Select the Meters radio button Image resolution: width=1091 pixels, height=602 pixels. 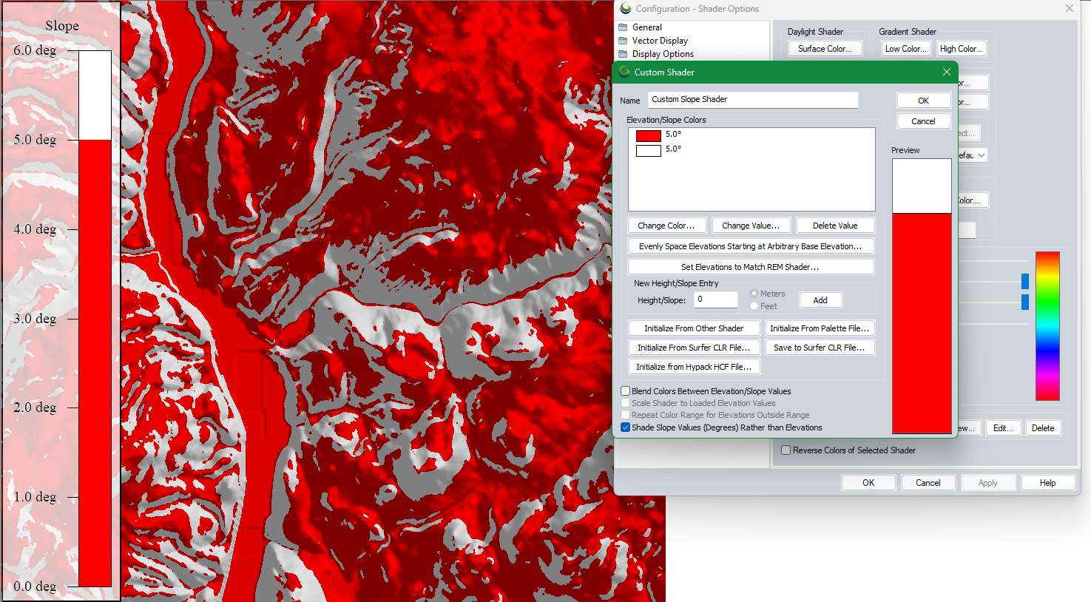(754, 294)
